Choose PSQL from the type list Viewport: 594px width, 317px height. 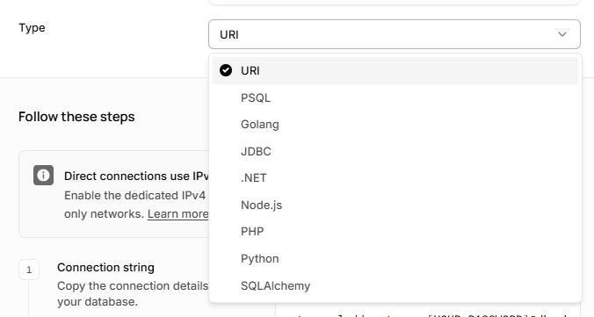[x=395, y=97]
